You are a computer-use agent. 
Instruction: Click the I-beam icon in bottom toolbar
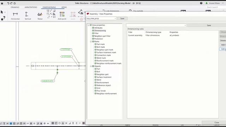[73, 123]
